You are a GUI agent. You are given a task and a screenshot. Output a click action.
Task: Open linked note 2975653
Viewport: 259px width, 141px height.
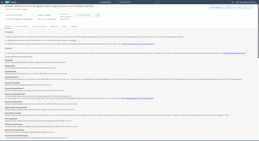click(73, 41)
